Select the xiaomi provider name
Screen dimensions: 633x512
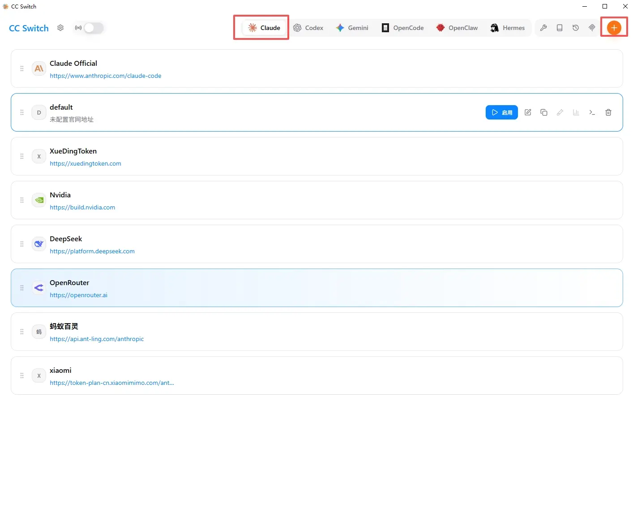(x=60, y=371)
